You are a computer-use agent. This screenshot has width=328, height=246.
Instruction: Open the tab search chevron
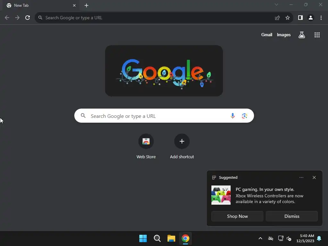[x=276, y=4]
